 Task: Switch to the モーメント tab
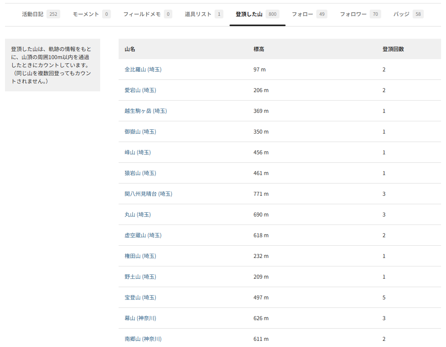(x=91, y=14)
